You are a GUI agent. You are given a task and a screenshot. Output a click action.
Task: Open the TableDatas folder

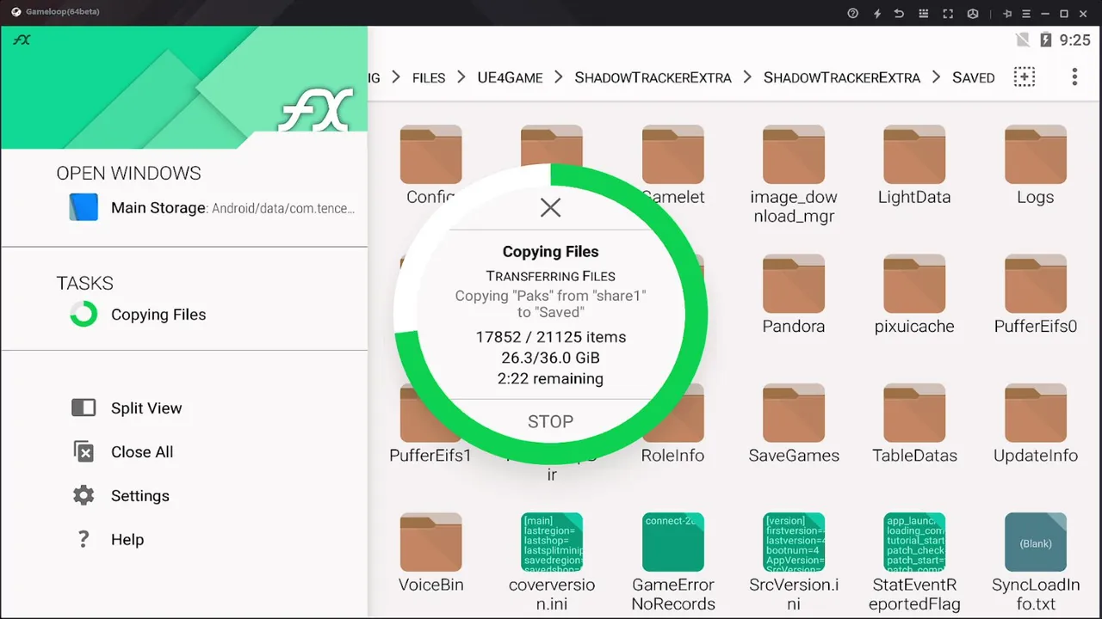click(914, 424)
